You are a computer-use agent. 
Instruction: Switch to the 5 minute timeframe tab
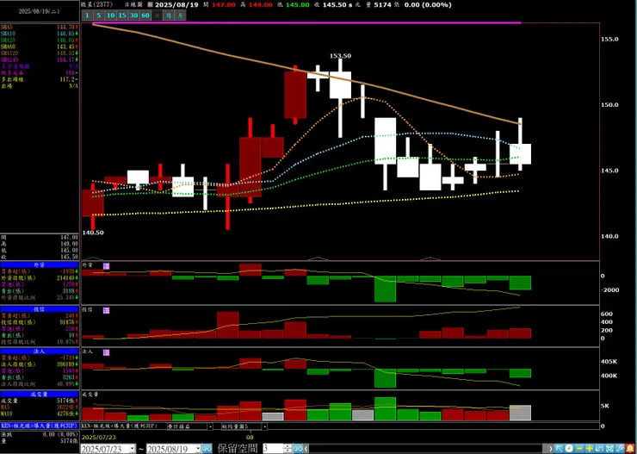click(x=99, y=16)
